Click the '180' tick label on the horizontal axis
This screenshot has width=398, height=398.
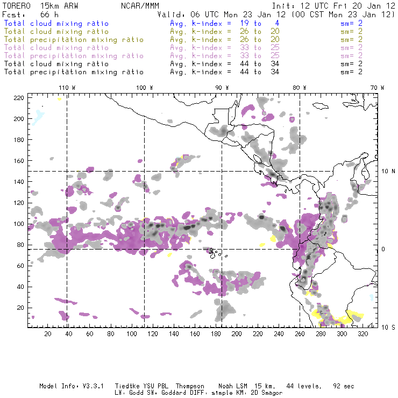click(x=216, y=334)
